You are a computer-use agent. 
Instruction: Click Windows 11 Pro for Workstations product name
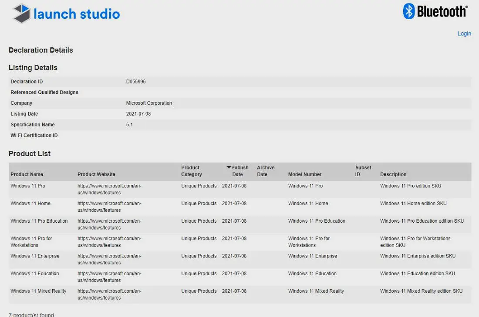click(x=31, y=242)
